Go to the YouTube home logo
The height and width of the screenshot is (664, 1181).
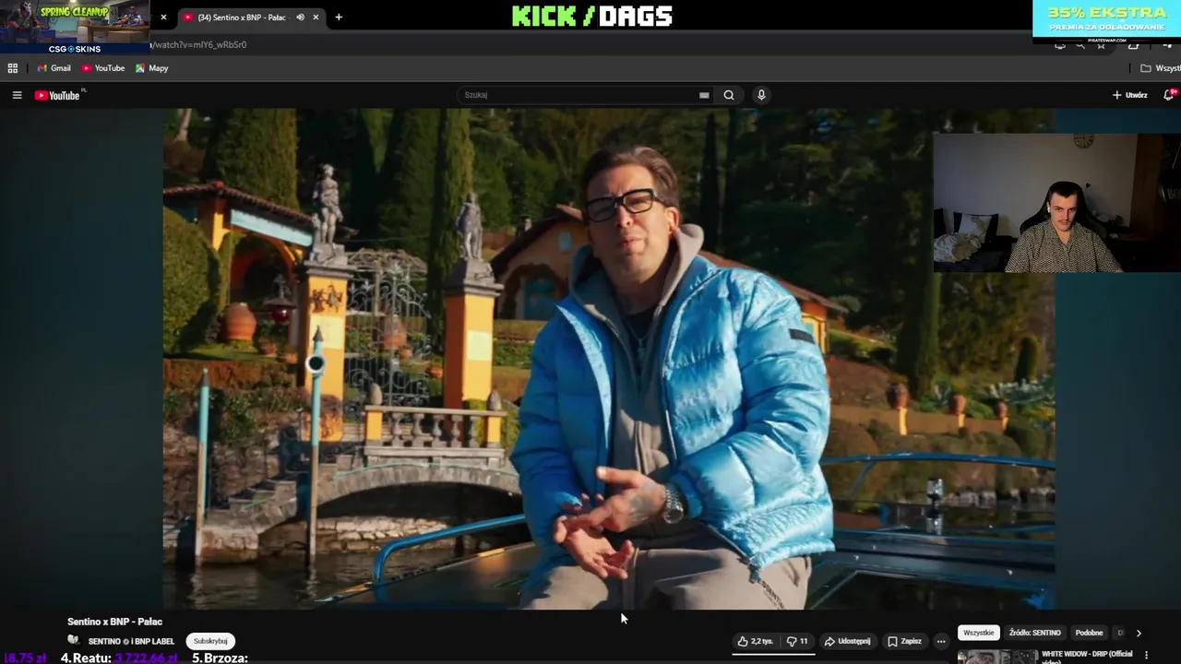click(x=58, y=95)
